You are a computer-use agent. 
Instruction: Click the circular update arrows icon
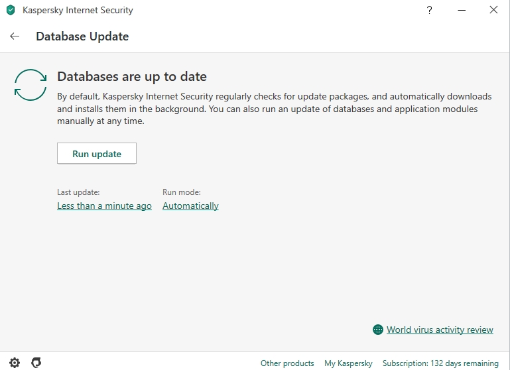tap(31, 85)
